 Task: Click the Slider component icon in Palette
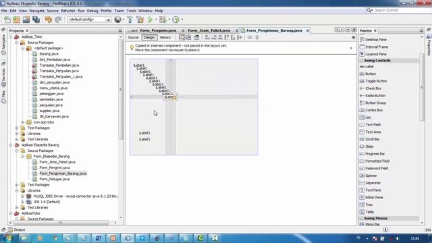tap(362, 146)
